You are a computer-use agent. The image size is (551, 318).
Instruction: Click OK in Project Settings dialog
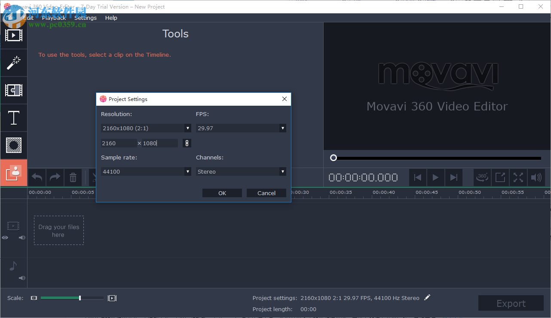pos(222,193)
